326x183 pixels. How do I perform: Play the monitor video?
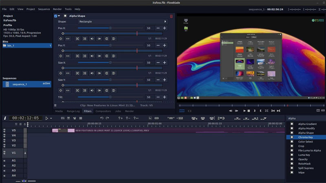tap(244, 111)
